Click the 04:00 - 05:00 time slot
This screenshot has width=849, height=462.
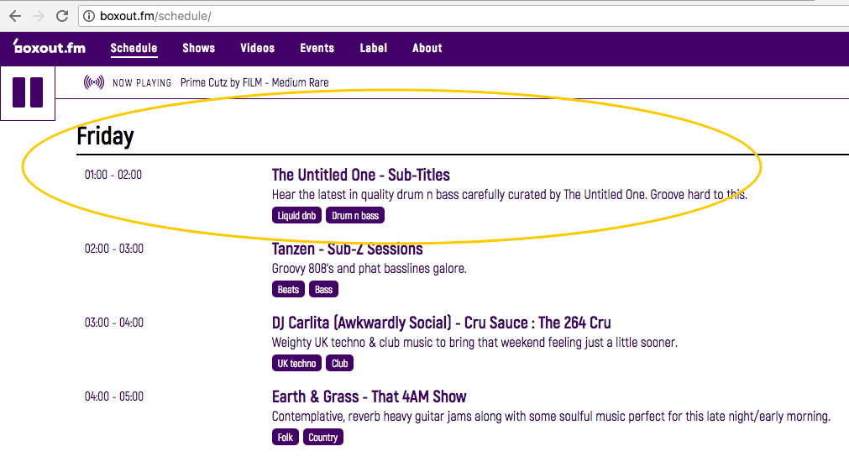click(x=113, y=396)
